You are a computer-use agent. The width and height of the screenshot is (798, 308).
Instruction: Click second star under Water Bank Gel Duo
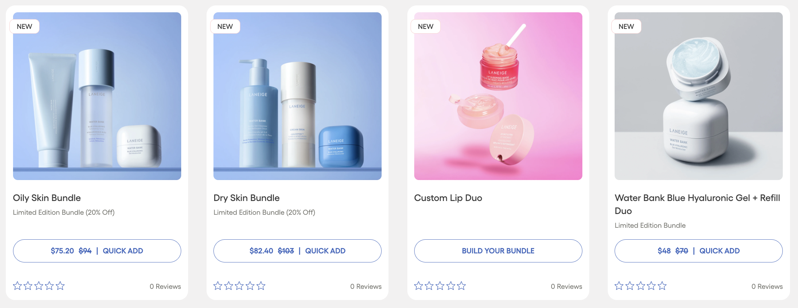point(630,286)
